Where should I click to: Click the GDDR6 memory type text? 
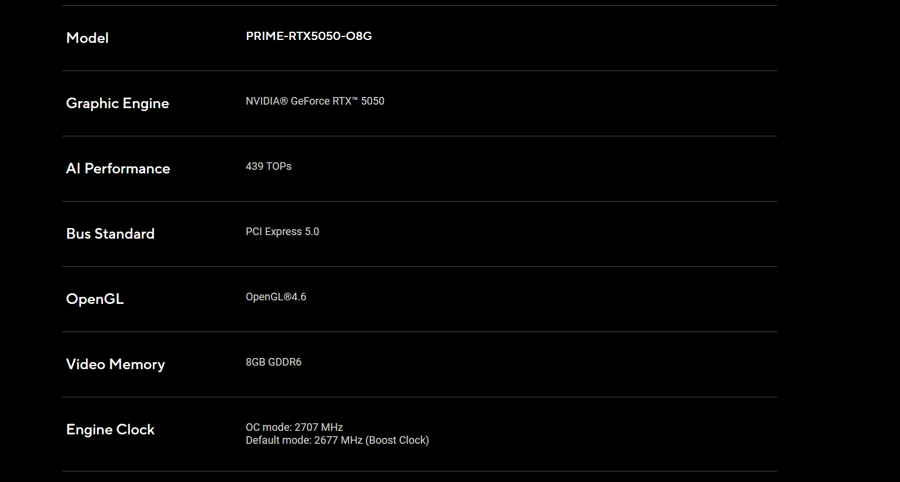285,362
